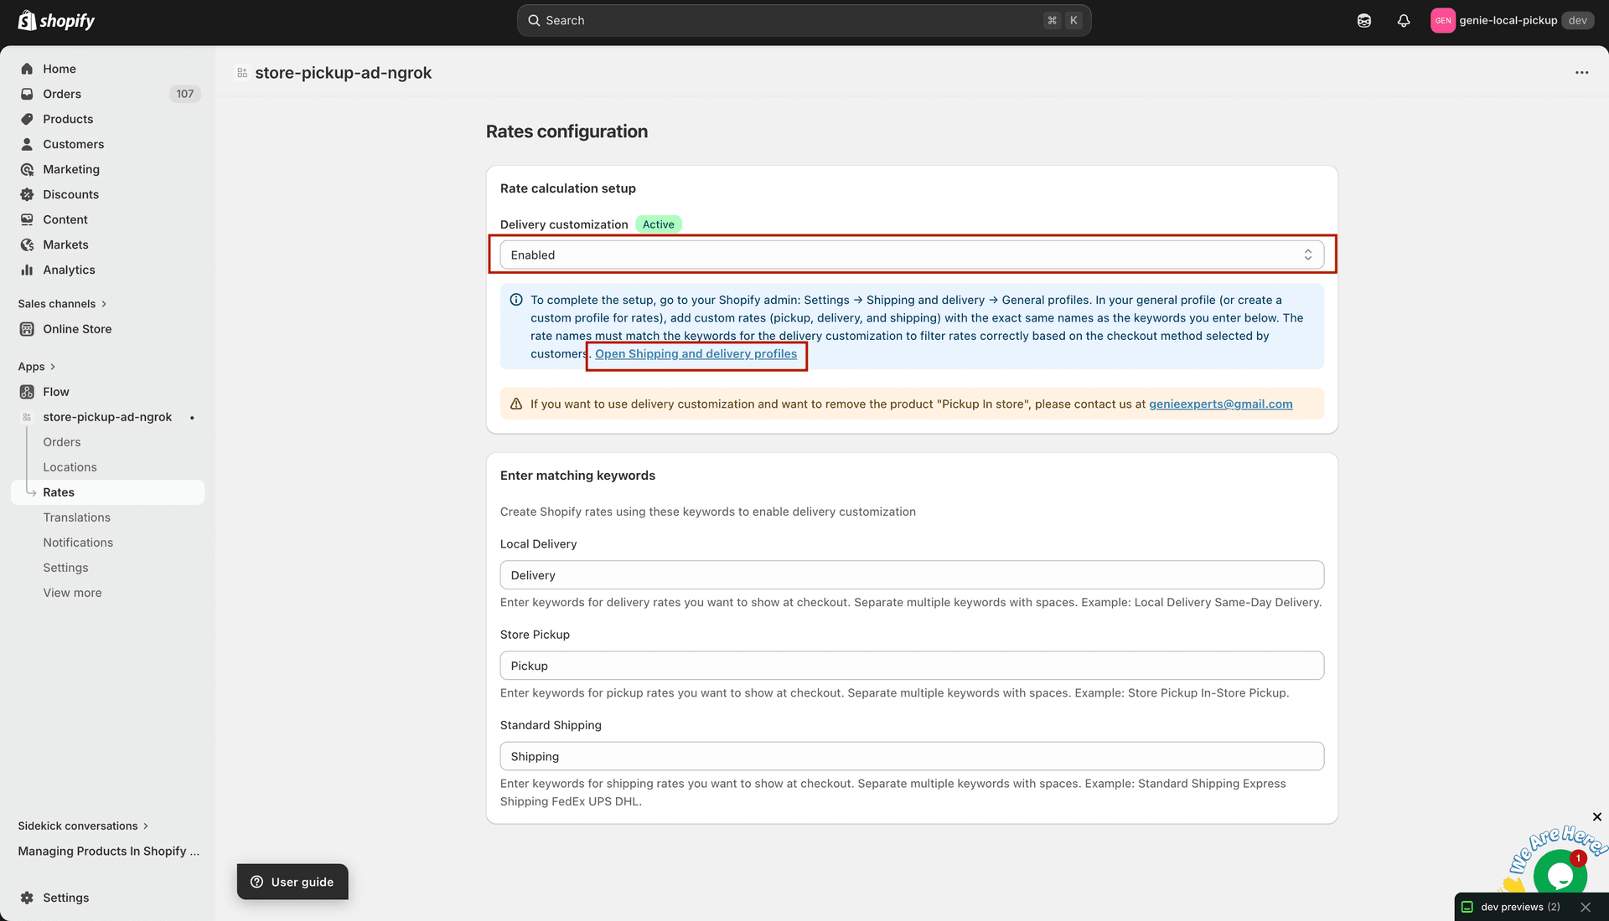The height and width of the screenshot is (921, 1609).
Task: Open the Customers section
Action: point(73,144)
